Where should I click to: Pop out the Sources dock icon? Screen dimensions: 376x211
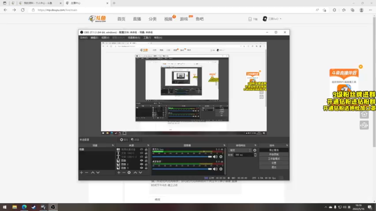pyautogui.click(x=148, y=145)
